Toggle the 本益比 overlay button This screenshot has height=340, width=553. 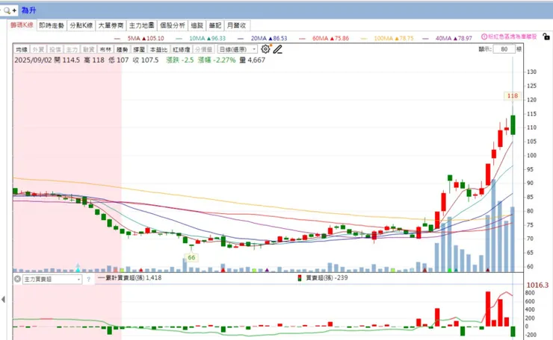coord(158,50)
